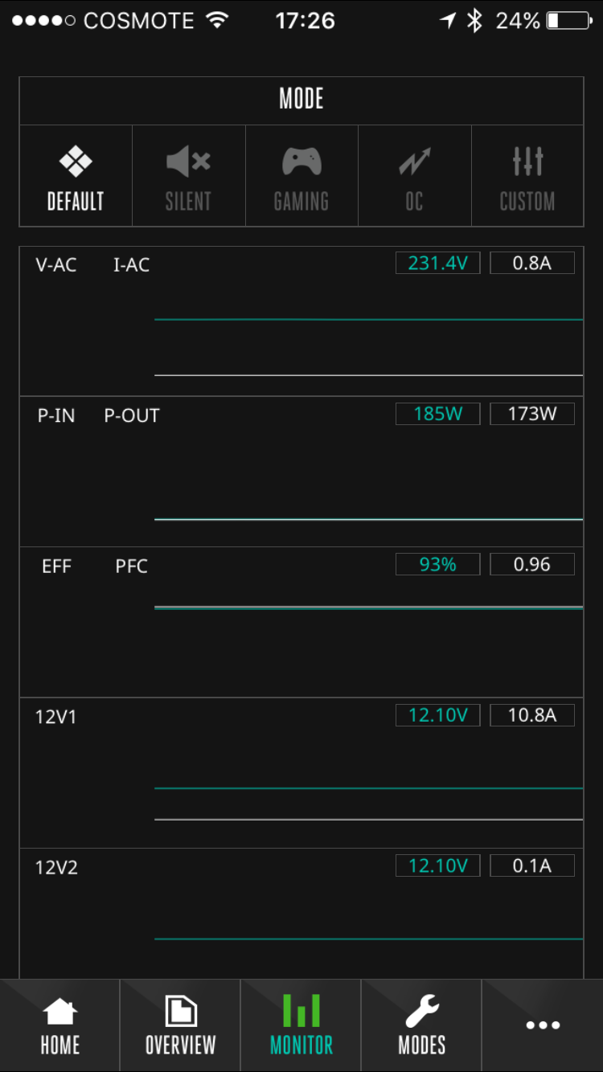Tap the 231.4V AC voltage readout
This screenshot has width=603, height=1072.
(x=437, y=263)
